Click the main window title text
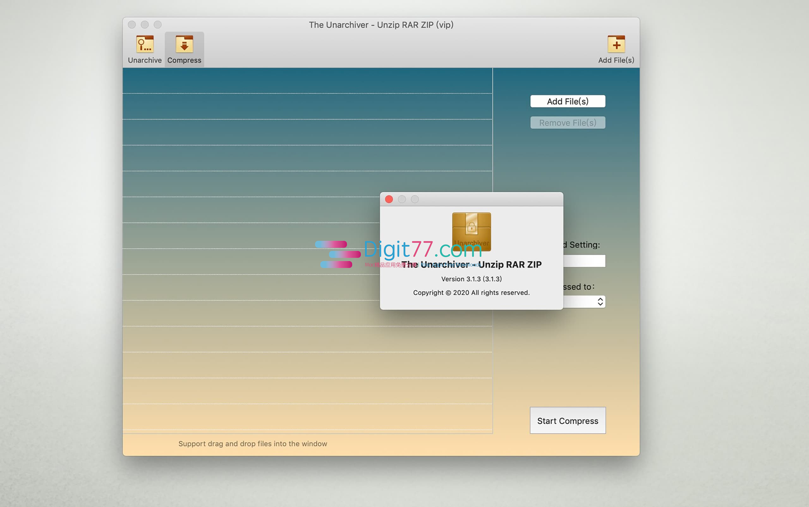The height and width of the screenshot is (507, 809). pos(381,25)
